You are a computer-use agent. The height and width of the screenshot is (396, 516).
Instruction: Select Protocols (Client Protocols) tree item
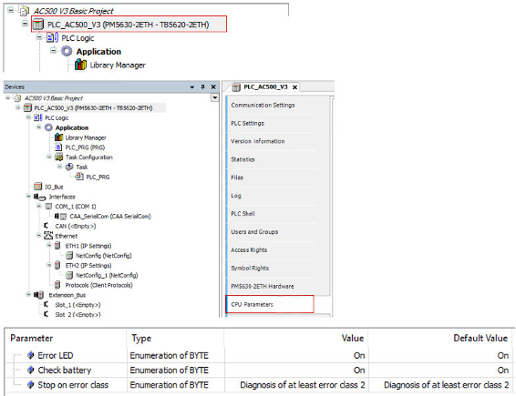[98, 285]
